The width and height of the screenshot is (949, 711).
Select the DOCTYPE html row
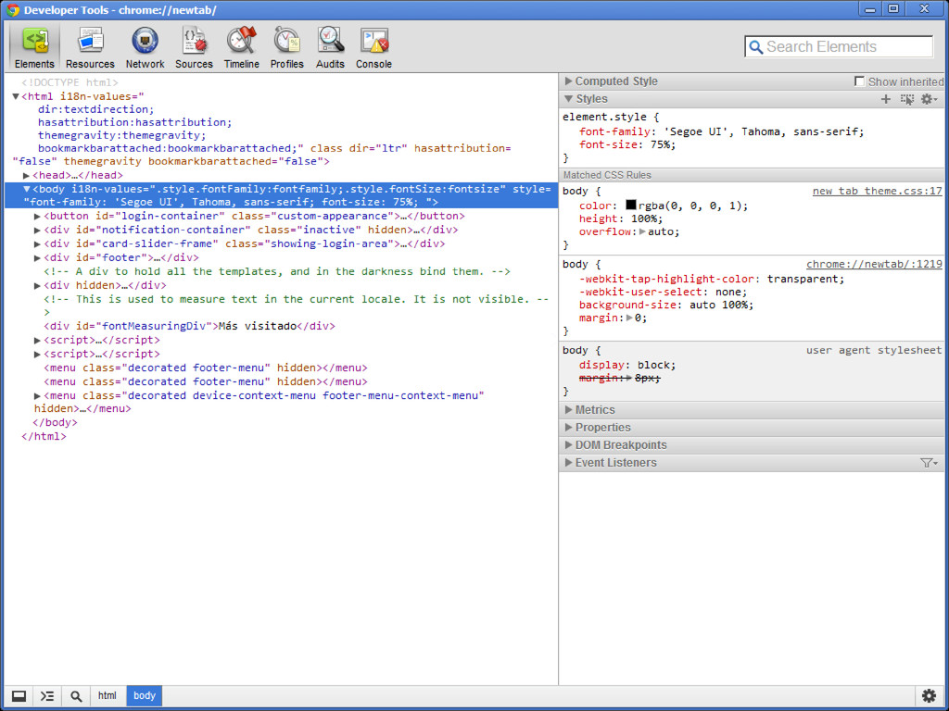[70, 82]
